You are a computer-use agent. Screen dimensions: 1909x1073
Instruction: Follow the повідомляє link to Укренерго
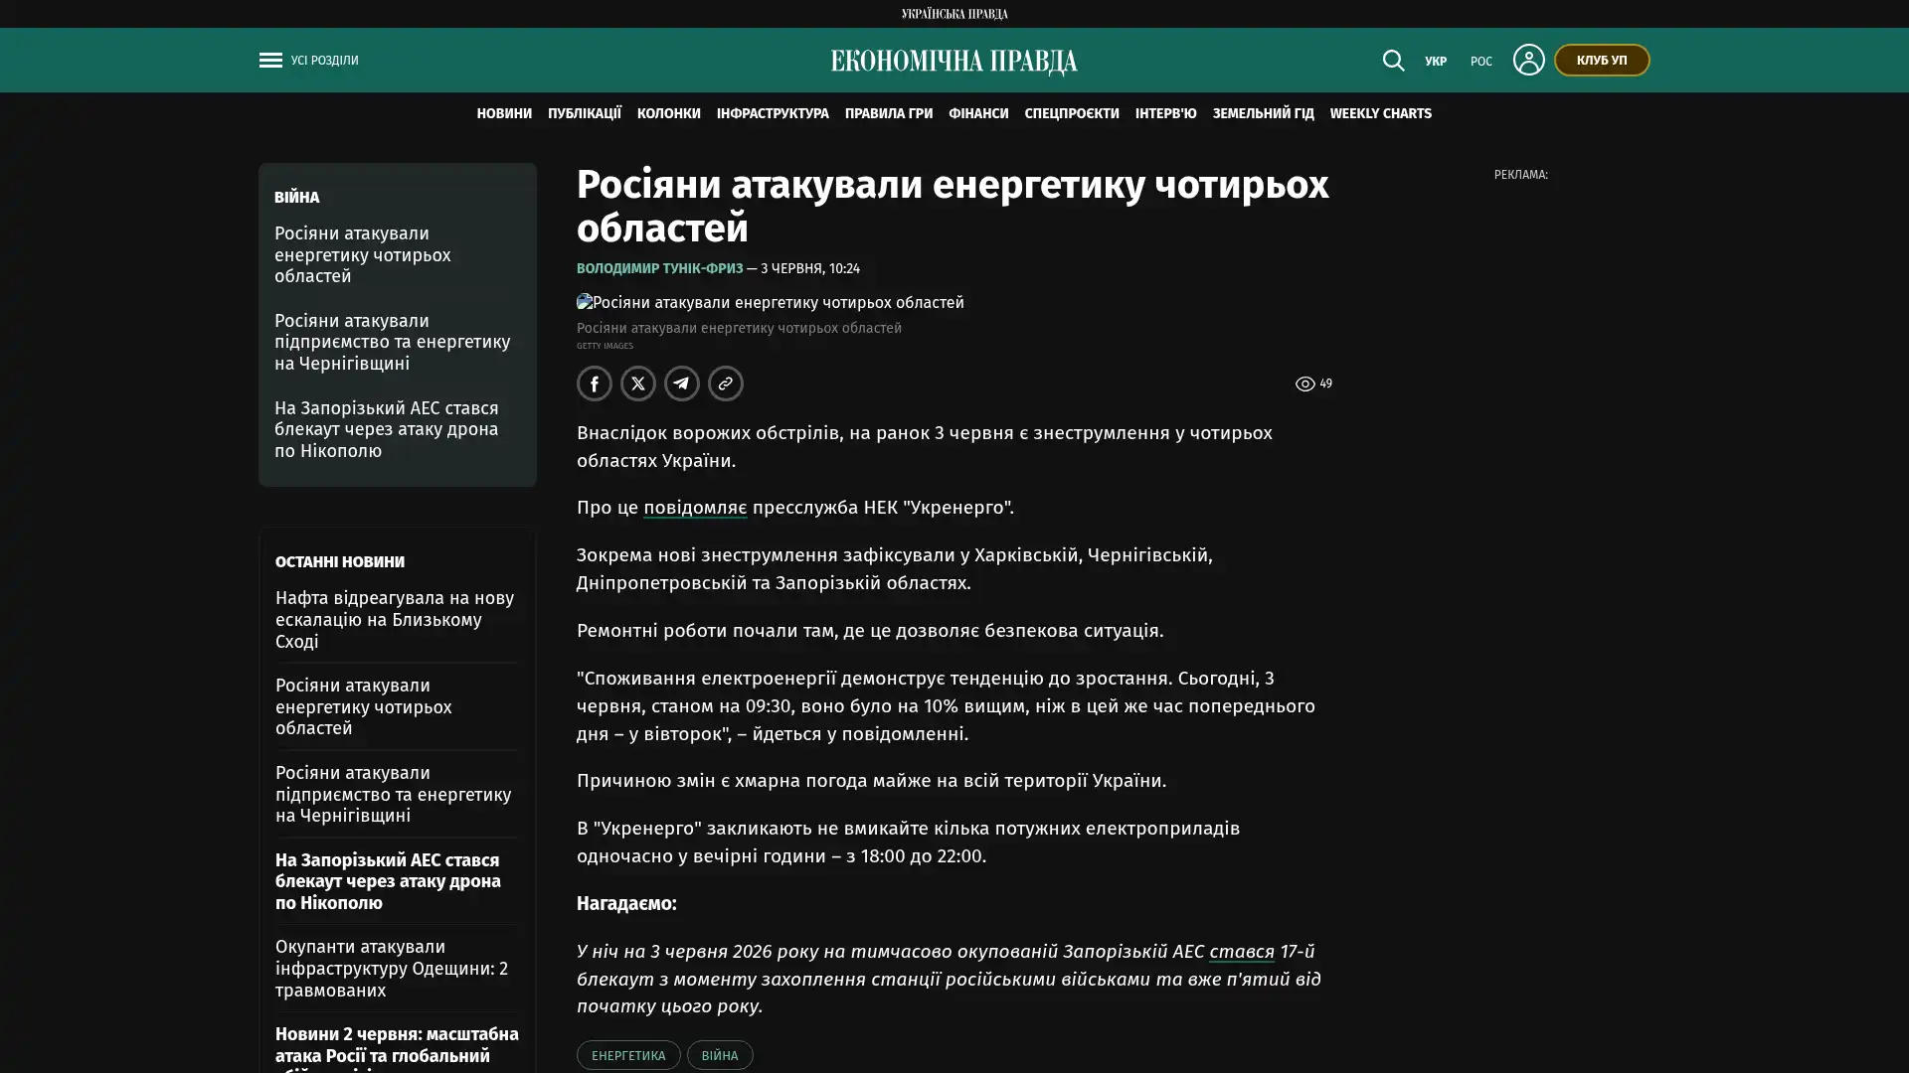tap(695, 507)
